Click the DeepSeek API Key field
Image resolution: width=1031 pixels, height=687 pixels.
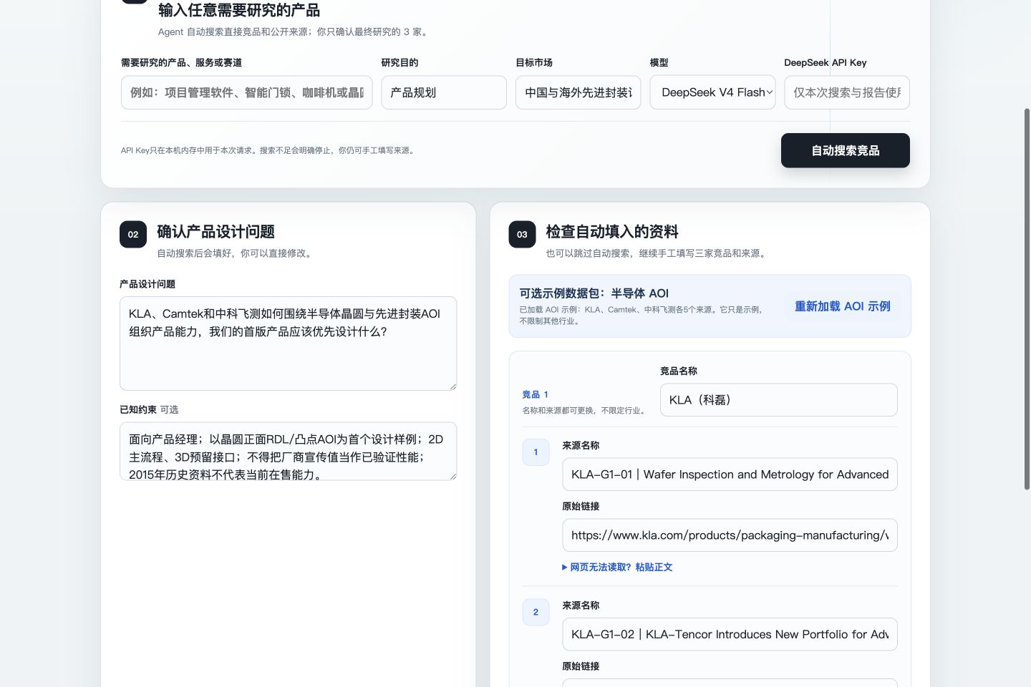(x=847, y=92)
